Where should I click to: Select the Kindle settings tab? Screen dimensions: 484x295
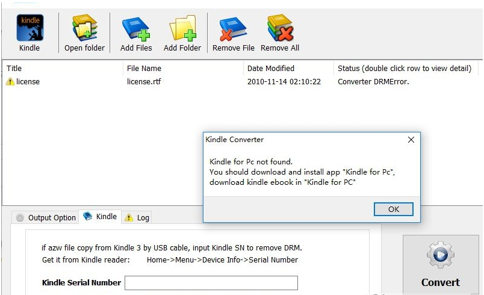coord(100,217)
